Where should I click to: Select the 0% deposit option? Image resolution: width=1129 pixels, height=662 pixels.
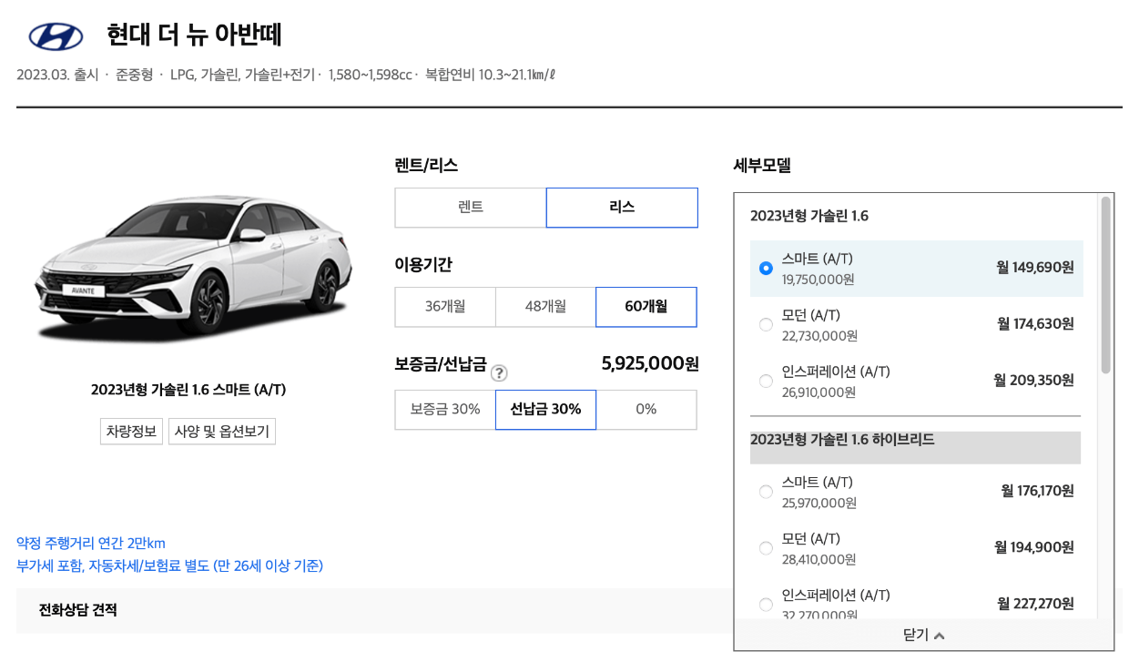tap(646, 410)
